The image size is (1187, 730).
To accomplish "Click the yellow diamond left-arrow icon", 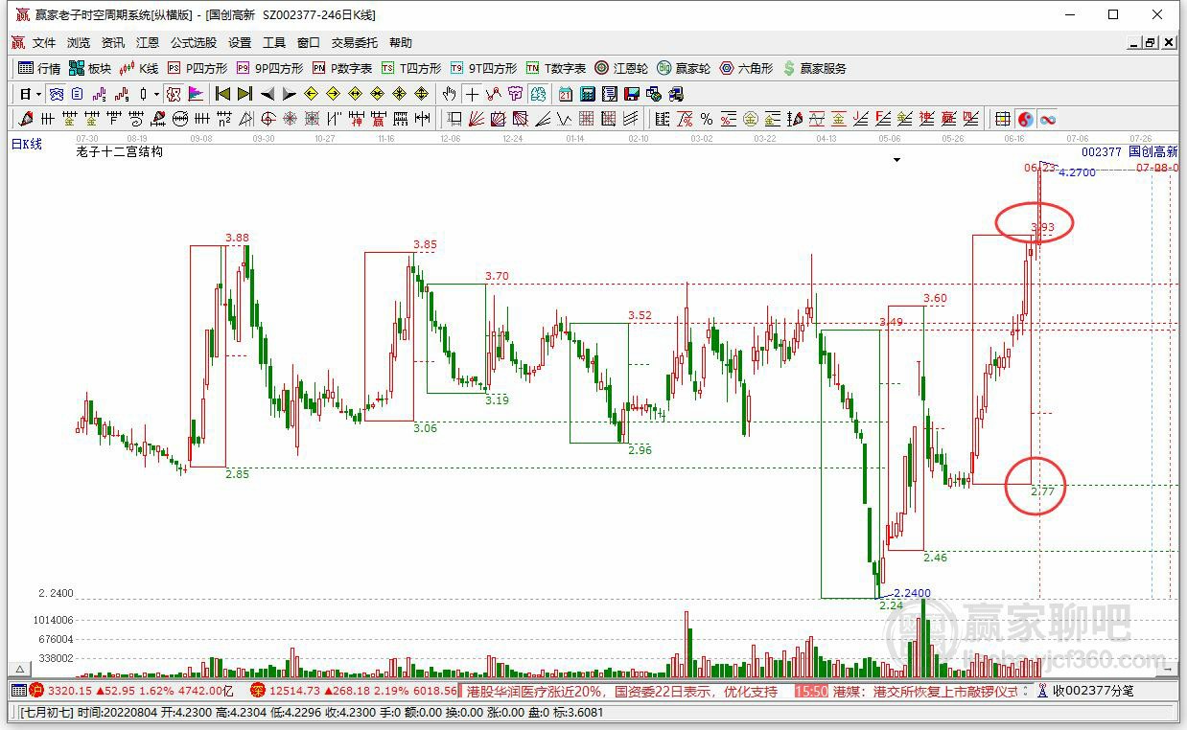I will tap(311, 94).
